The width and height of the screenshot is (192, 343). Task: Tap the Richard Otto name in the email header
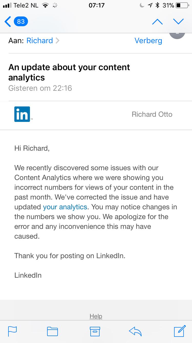coord(152,114)
